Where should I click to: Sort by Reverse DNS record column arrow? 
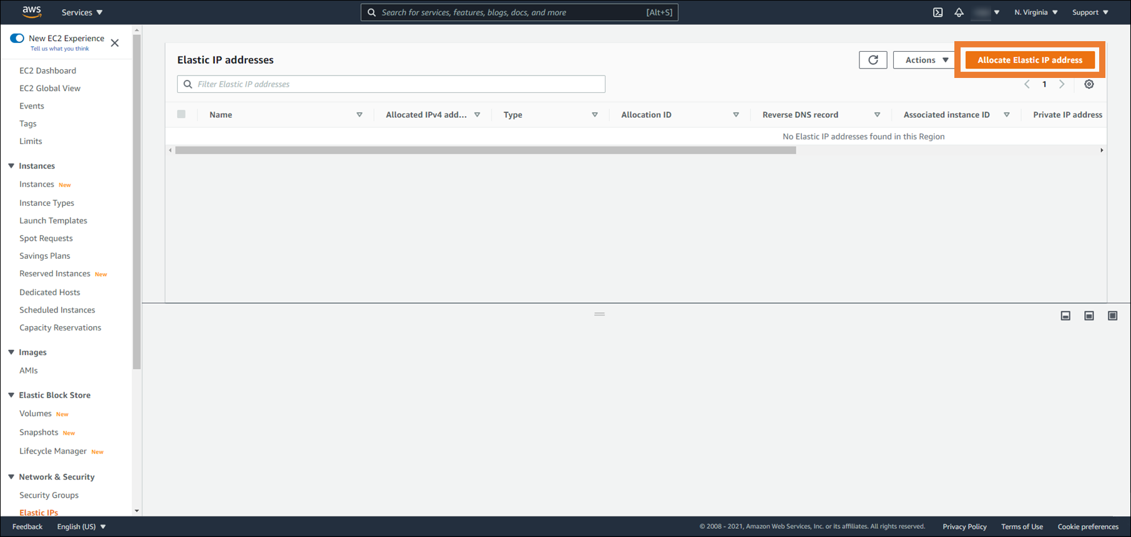tap(877, 115)
